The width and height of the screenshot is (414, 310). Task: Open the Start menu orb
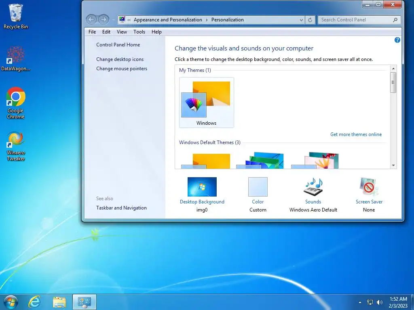pos(11,302)
